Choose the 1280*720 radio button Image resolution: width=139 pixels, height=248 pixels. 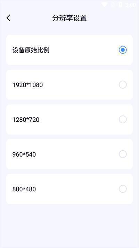point(123,119)
